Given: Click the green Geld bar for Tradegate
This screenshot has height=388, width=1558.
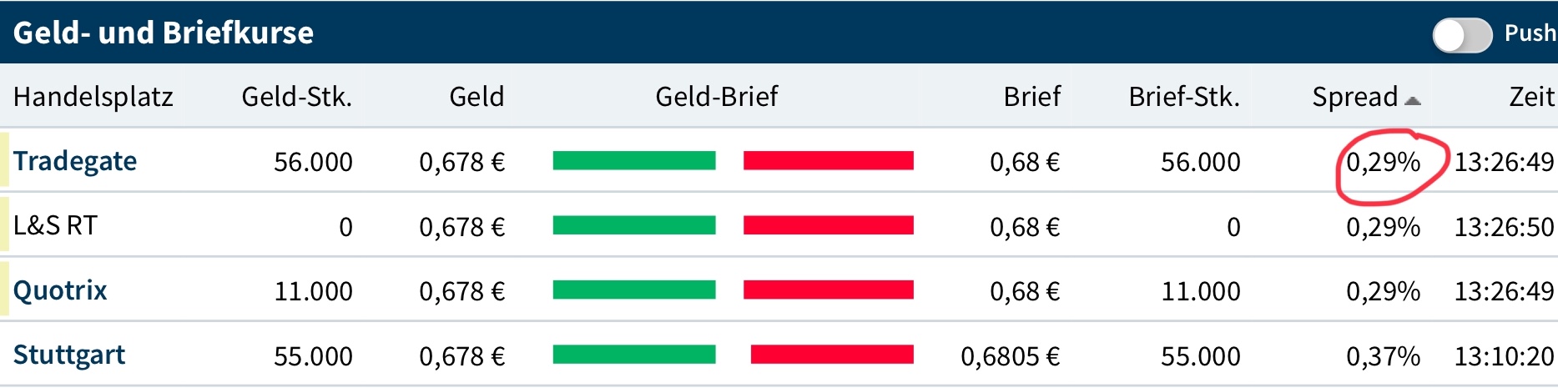Looking at the screenshot, I should pyautogui.click(x=633, y=160).
